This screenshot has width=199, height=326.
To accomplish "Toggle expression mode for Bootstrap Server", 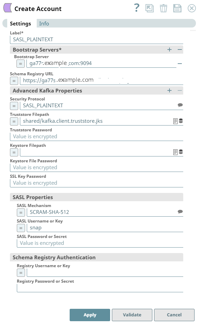I will coord(21,63).
